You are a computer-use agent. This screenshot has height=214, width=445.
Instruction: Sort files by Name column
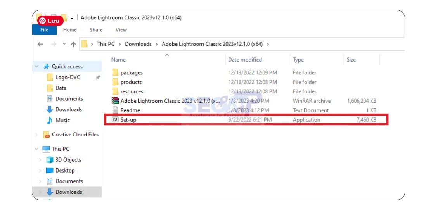pos(118,60)
